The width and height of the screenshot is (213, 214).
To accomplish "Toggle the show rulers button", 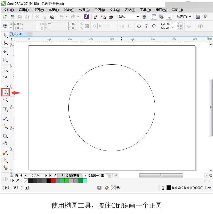I will point(154,17).
